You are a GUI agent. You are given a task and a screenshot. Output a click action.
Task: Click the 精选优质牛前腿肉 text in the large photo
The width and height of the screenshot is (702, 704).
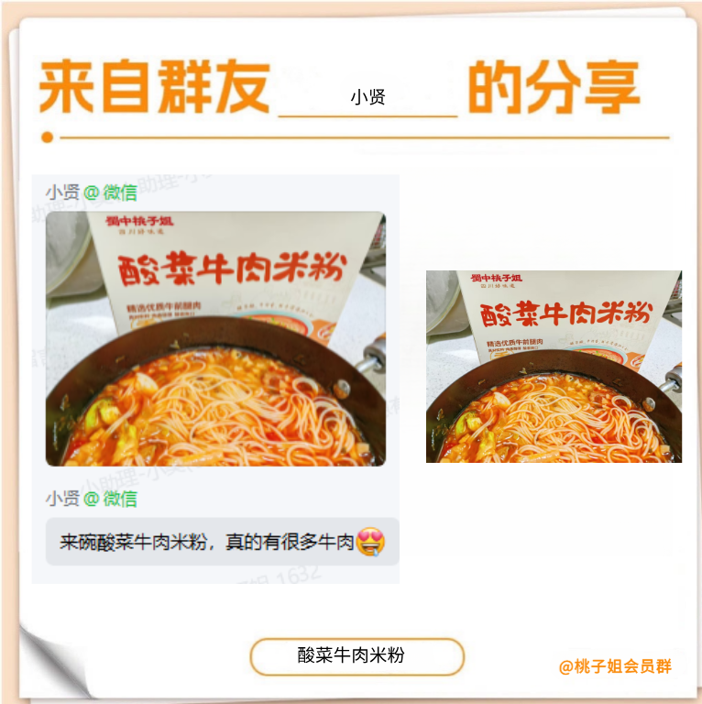pyautogui.click(x=164, y=308)
